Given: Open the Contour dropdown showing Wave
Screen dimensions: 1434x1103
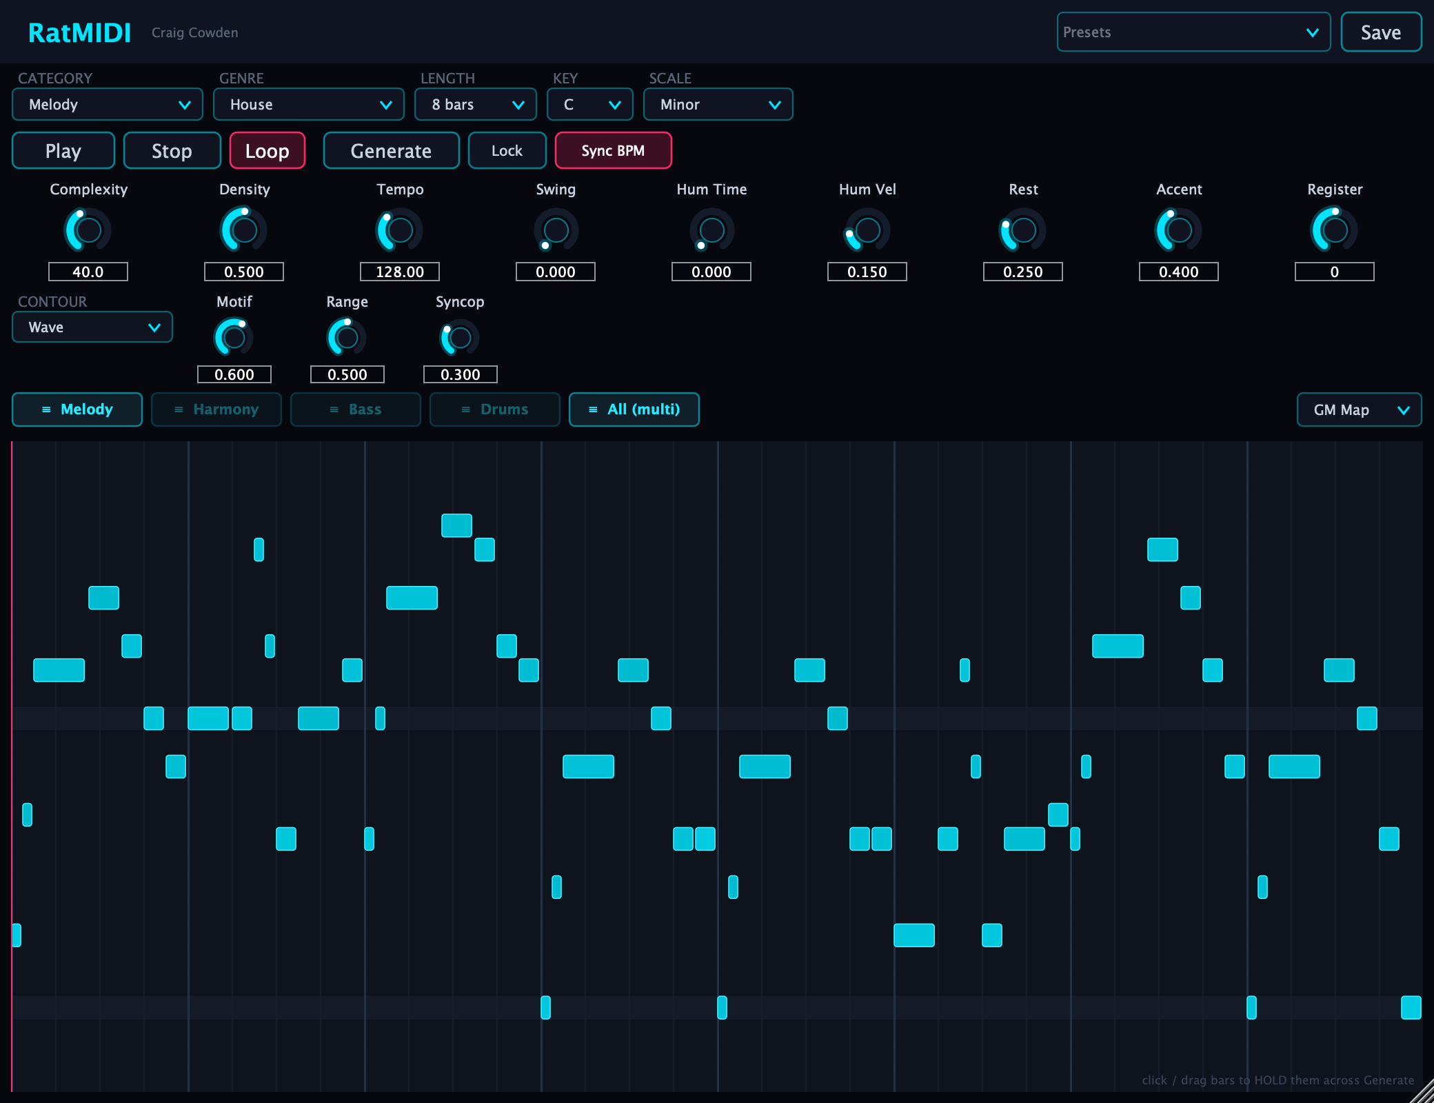Looking at the screenshot, I should point(92,327).
